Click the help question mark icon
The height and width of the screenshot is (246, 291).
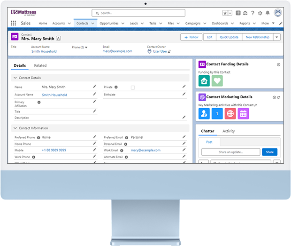[x=253, y=13]
